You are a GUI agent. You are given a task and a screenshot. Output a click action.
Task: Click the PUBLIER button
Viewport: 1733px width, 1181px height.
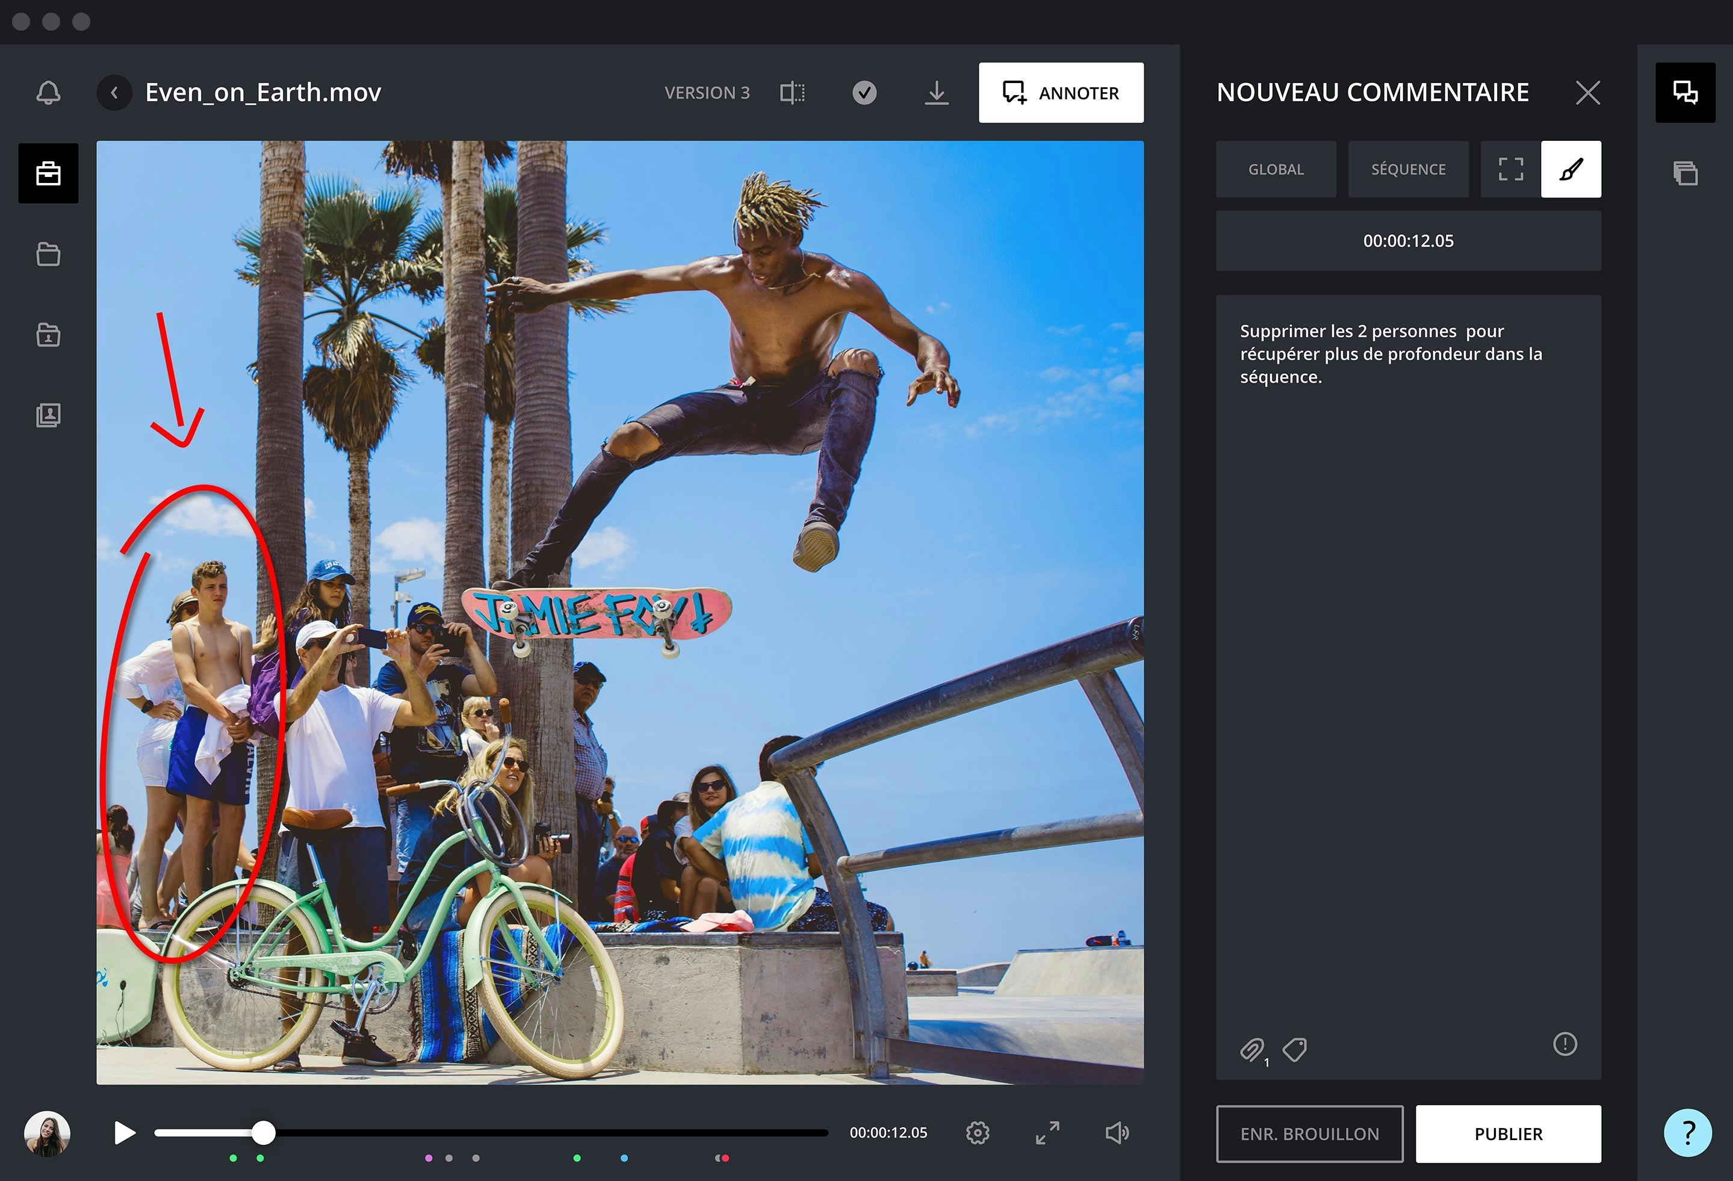pyautogui.click(x=1508, y=1133)
